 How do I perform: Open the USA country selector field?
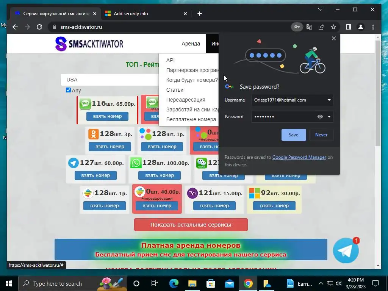110,80
